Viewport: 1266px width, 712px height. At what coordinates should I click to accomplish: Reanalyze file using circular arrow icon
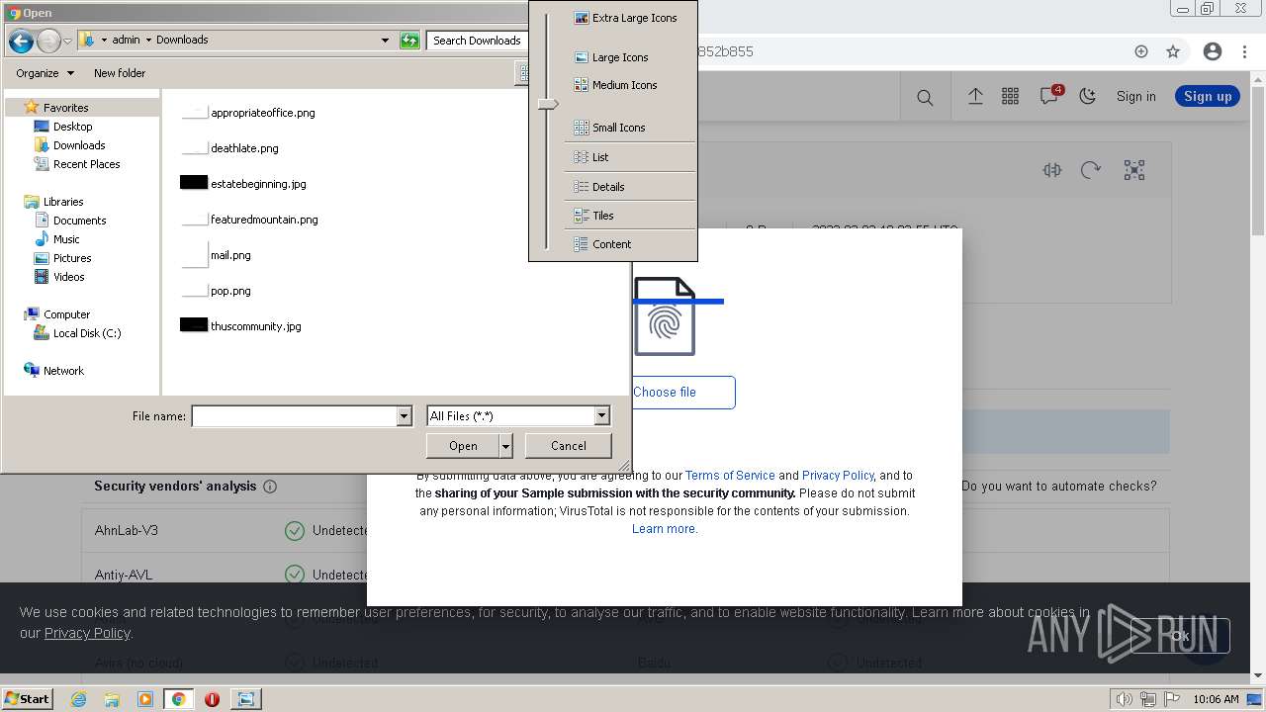(x=1091, y=170)
